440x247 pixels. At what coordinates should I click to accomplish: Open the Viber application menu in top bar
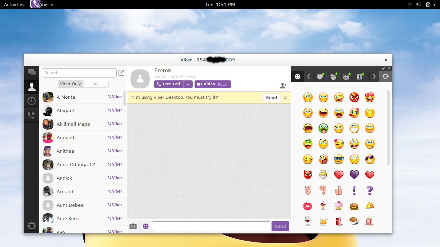(x=42, y=5)
